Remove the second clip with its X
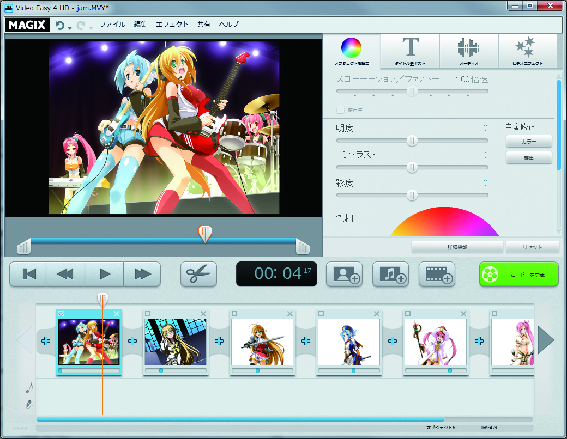Viewport: 567px width, 439px height. click(203, 314)
